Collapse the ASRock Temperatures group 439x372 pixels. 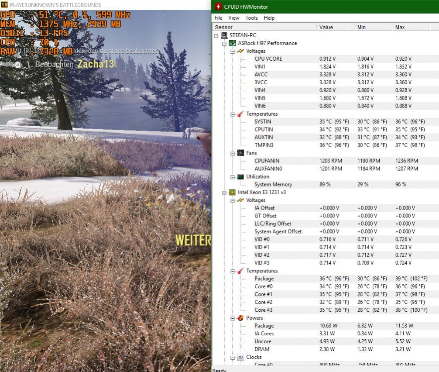[233, 114]
